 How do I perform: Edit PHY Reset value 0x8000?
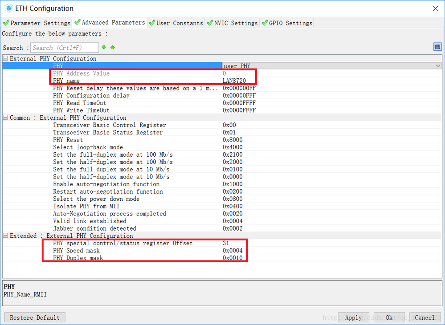click(x=233, y=140)
